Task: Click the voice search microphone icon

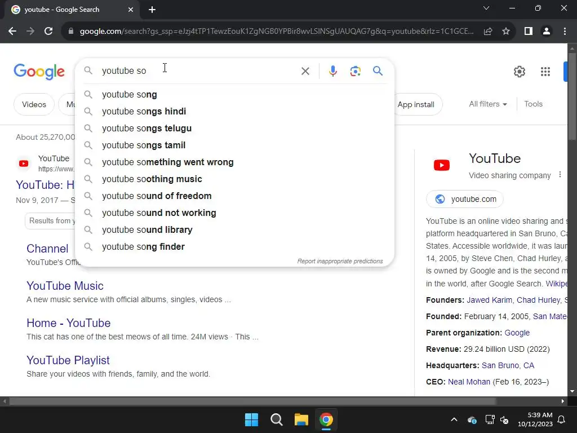Action: click(x=332, y=70)
